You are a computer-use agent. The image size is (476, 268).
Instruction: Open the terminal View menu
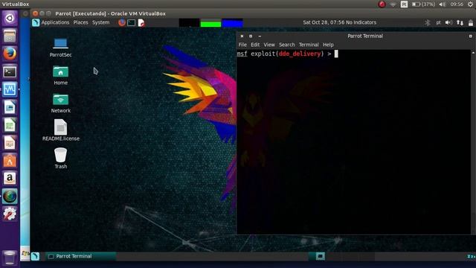coord(269,45)
